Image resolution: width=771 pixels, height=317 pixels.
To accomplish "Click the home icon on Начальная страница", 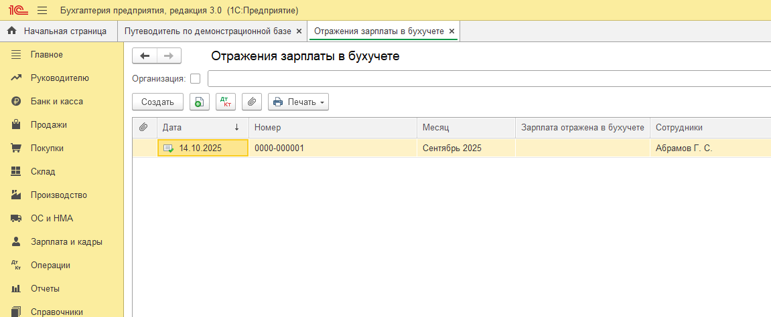I will coord(11,31).
